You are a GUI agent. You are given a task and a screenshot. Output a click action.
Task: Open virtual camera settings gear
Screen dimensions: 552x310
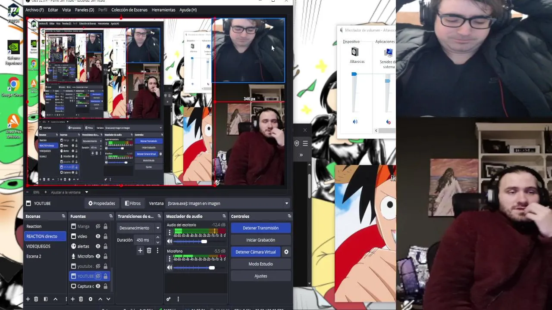point(286,252)
